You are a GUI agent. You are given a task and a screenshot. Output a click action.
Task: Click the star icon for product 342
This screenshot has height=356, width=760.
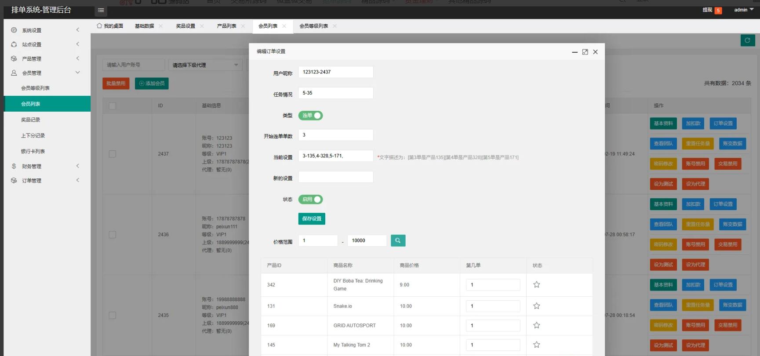click(x=536, y=285)
